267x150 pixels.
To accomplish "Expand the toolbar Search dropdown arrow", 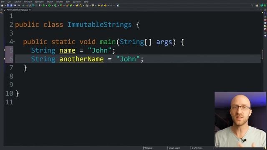I will pos(83,5).
